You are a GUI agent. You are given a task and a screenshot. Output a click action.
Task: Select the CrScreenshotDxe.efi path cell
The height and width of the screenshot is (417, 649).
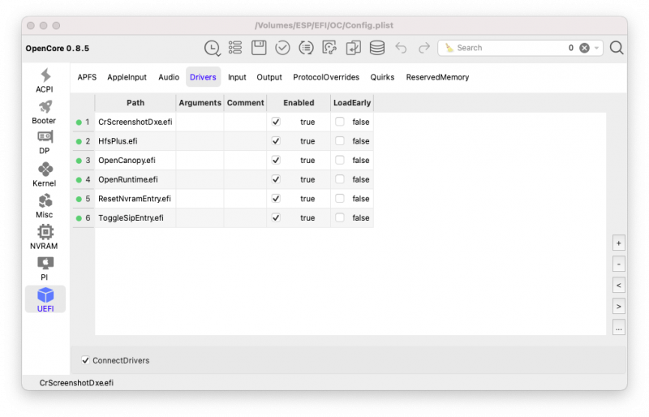135,122
